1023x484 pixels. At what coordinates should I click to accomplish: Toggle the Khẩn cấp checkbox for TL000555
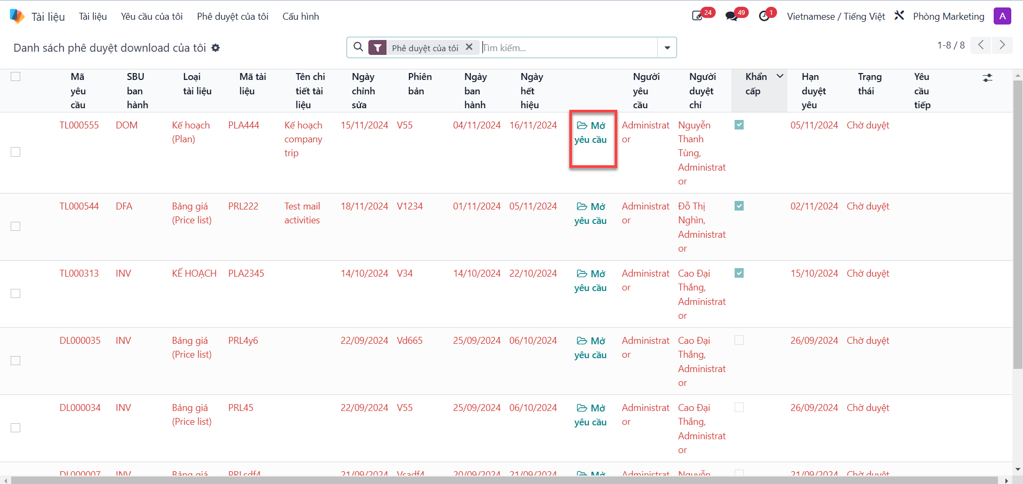[x=739, y=125]
